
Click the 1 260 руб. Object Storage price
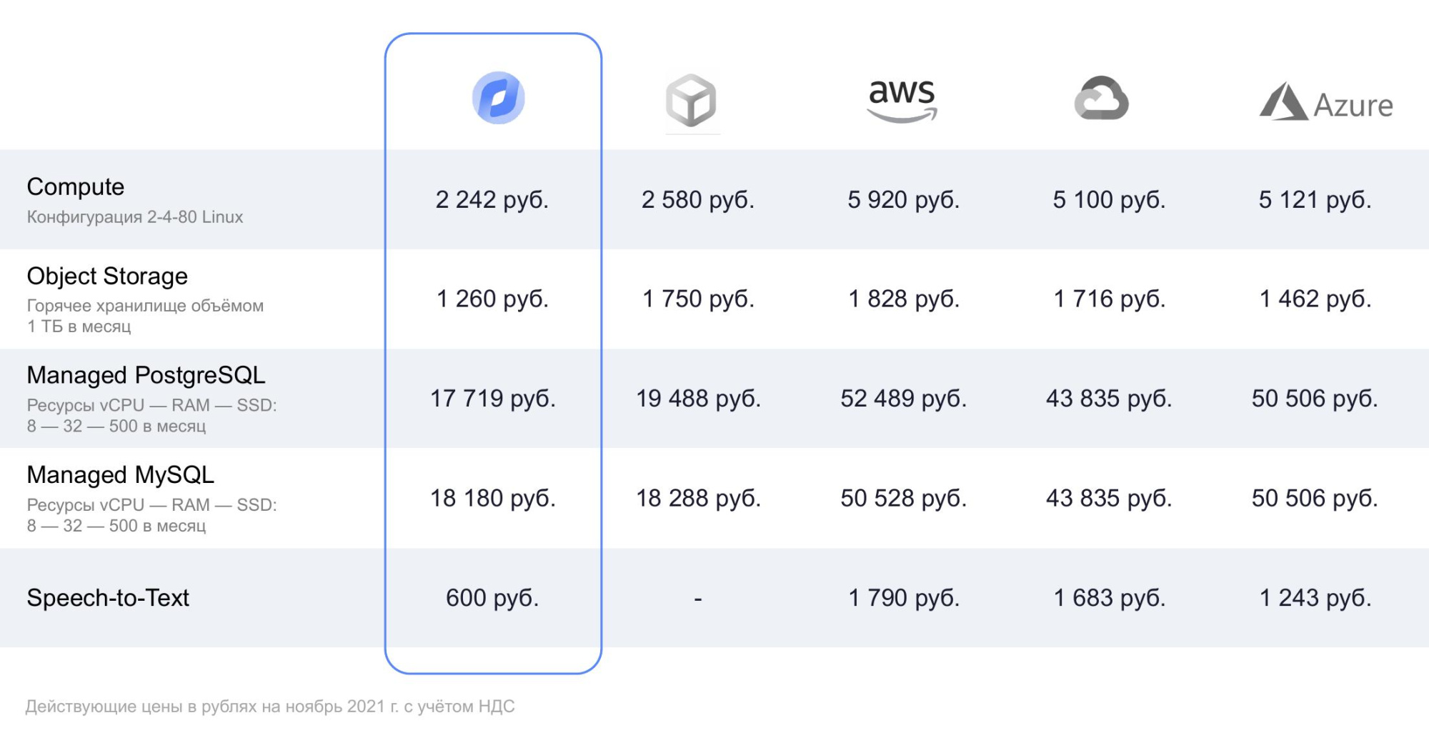click(x=492, y=299)
